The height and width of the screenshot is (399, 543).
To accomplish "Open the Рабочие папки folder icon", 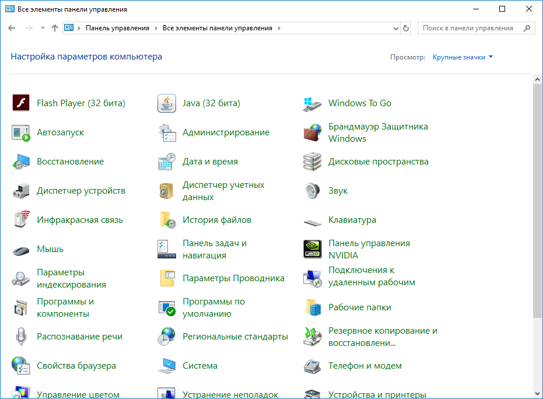I will [313, 307].
